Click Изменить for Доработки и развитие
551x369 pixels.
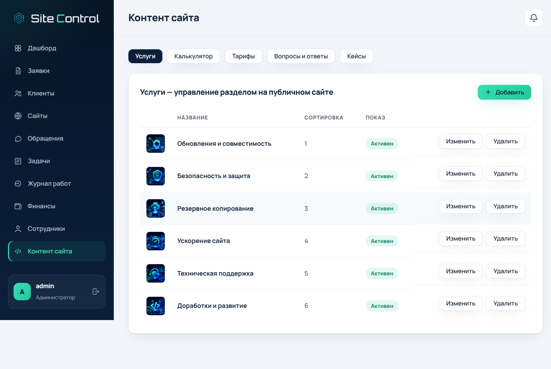[x=461, y=303]
